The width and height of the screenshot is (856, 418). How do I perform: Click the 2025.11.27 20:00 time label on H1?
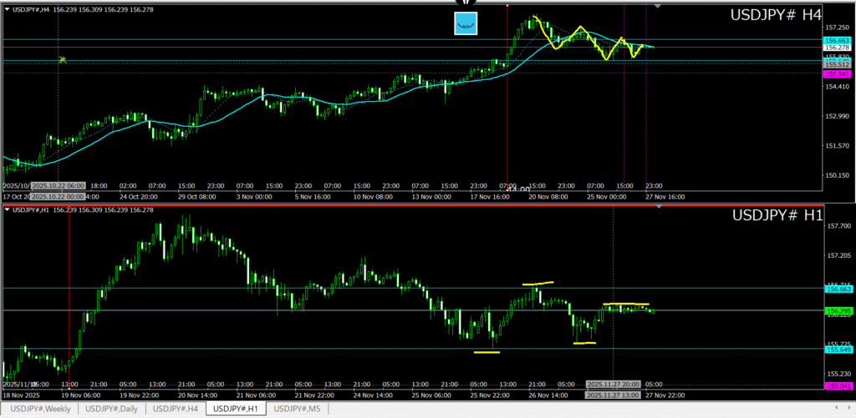tap(613, 385)
